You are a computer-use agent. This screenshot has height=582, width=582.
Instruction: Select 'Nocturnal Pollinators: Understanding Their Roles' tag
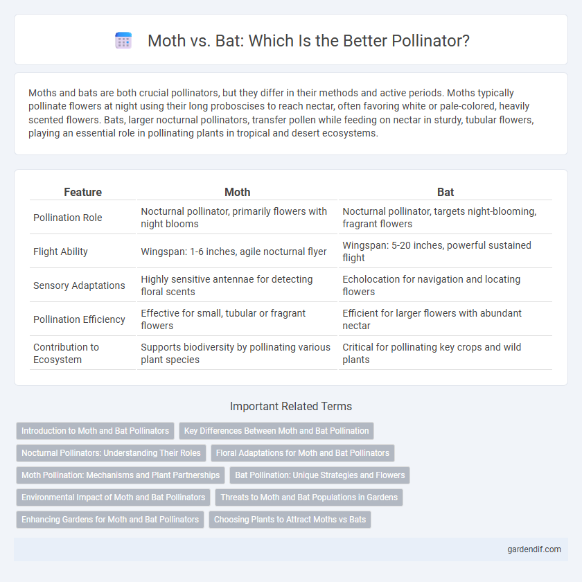[x=111, y=453]
